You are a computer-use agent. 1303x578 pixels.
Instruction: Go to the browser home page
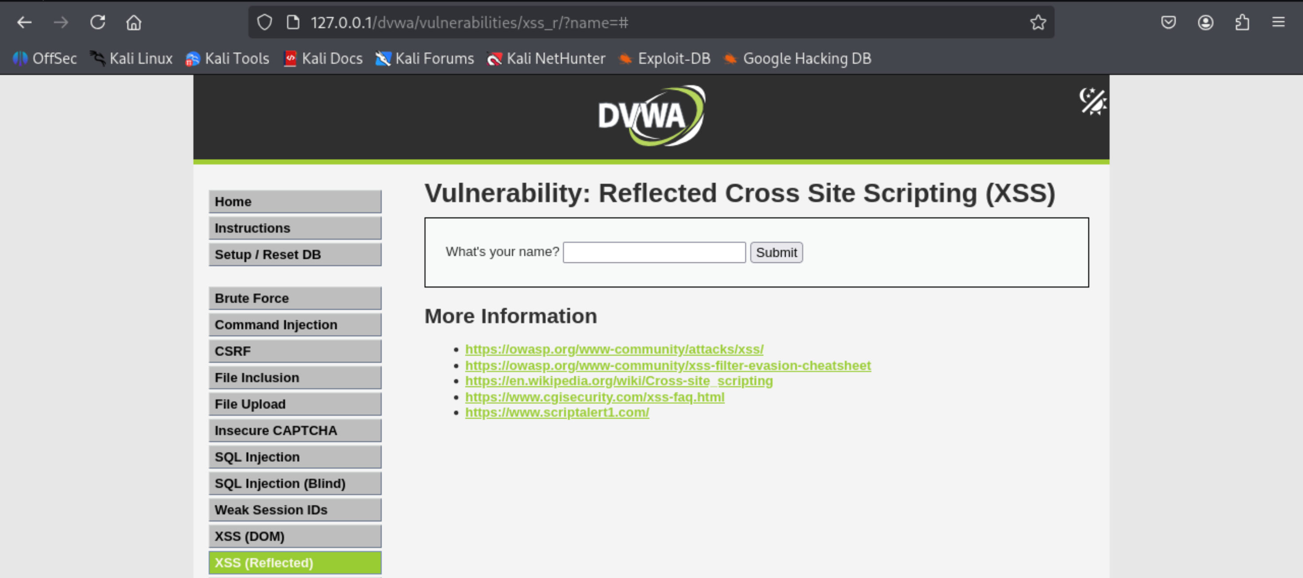coord(133,22)
